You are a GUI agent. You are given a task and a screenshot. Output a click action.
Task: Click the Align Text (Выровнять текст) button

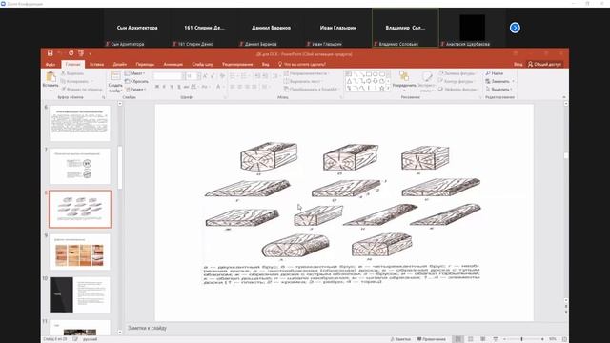click(x=303, y=81)
